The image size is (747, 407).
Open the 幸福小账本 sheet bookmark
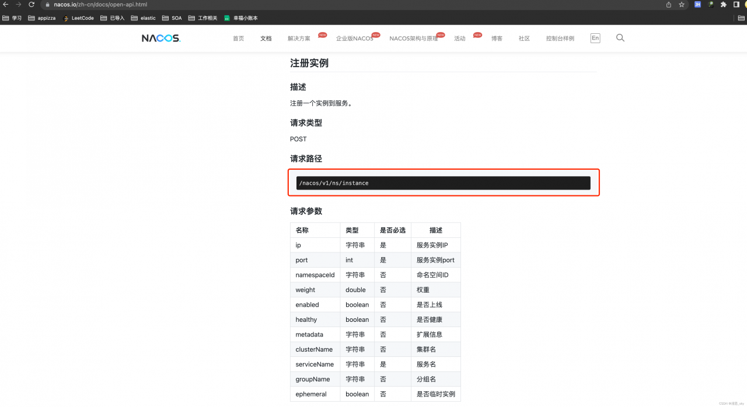[x=241, y=18]
